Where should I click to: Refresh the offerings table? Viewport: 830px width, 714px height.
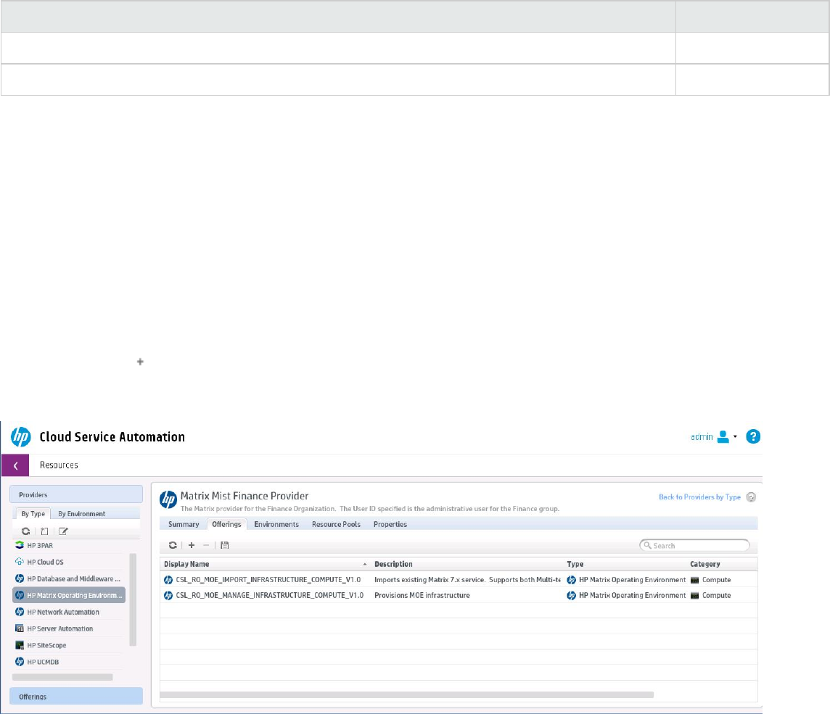click(x=173, y=545)
